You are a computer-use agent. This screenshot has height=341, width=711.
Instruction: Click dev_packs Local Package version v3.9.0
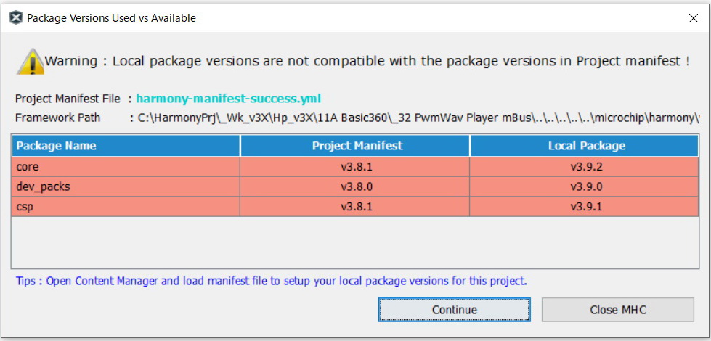point(586,186)
